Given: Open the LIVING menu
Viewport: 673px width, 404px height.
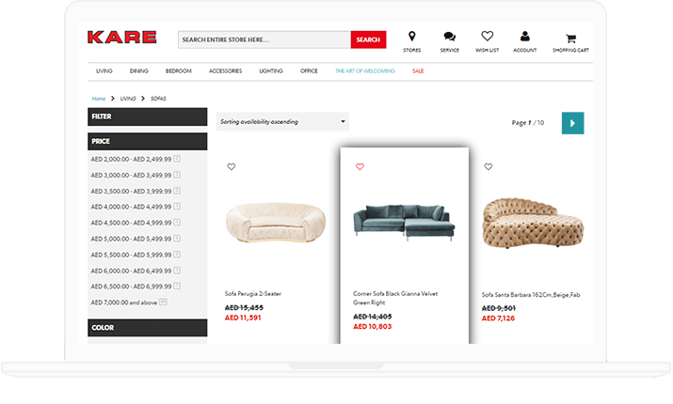Looking at the screenshot, I should 104,71.
